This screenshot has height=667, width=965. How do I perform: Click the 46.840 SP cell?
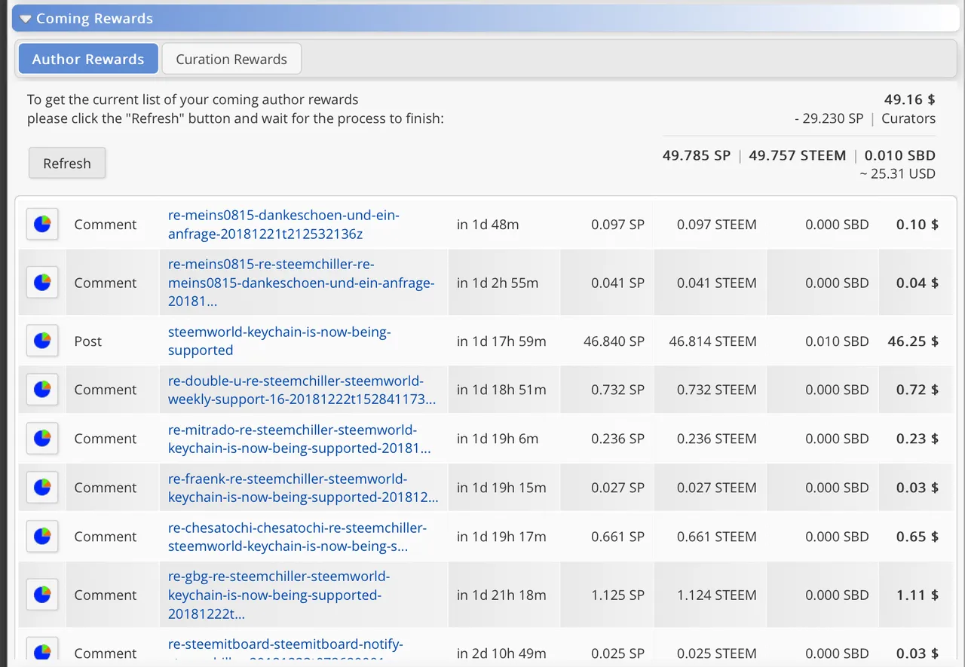[x=614, y=341]
